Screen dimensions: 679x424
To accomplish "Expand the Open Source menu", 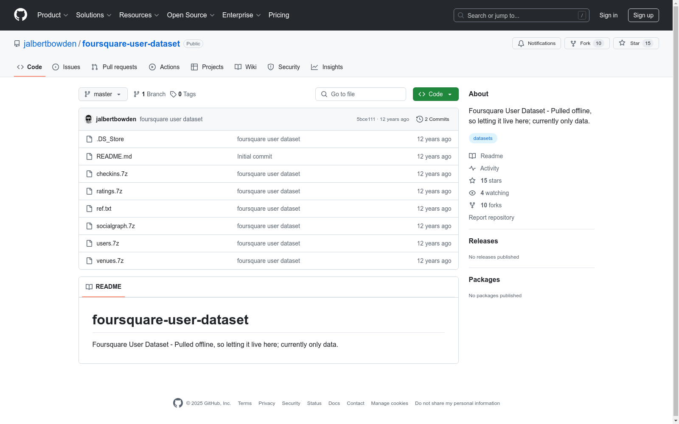I will click(191, 15).
